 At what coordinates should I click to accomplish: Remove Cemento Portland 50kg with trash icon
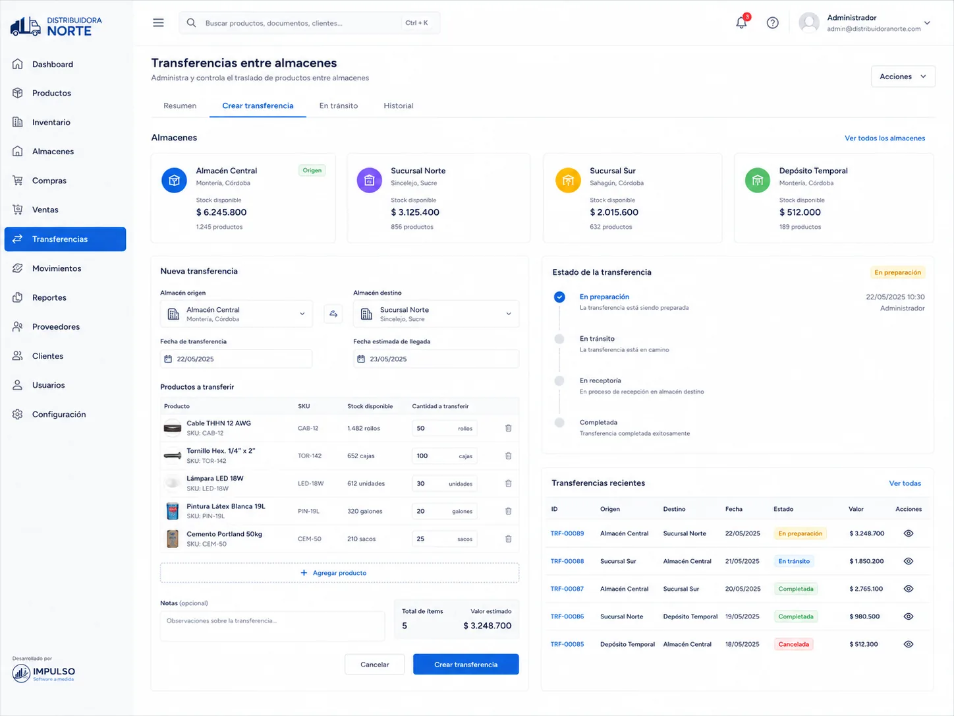(509, 539)
